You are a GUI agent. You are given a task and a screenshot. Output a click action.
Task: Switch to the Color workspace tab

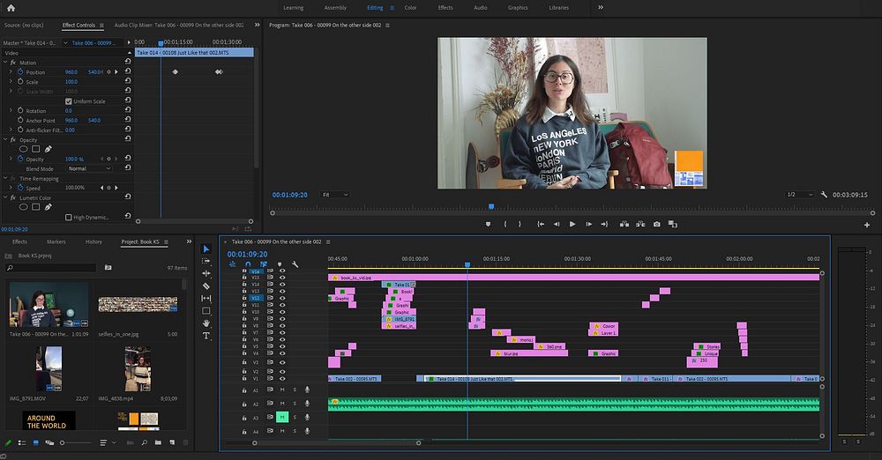410,7
